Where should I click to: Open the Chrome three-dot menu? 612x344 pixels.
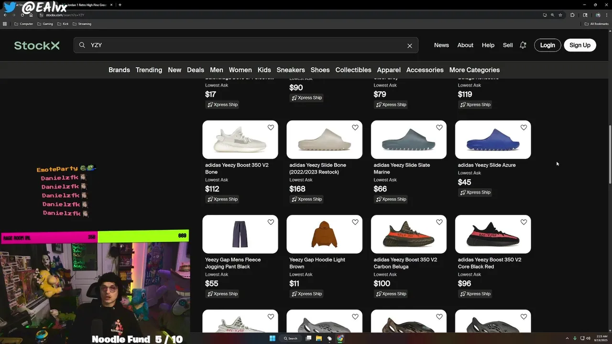[607, 15]
